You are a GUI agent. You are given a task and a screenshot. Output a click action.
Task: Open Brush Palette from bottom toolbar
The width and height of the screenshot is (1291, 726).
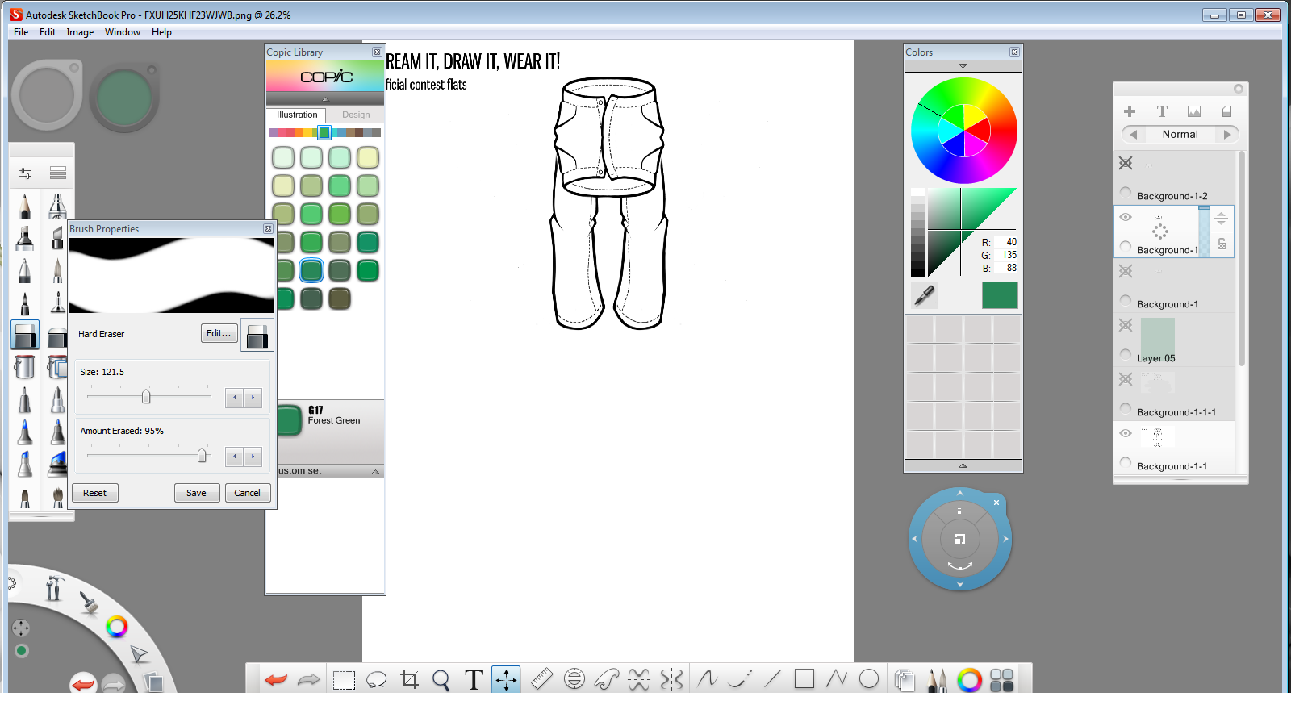click(937, 680)
